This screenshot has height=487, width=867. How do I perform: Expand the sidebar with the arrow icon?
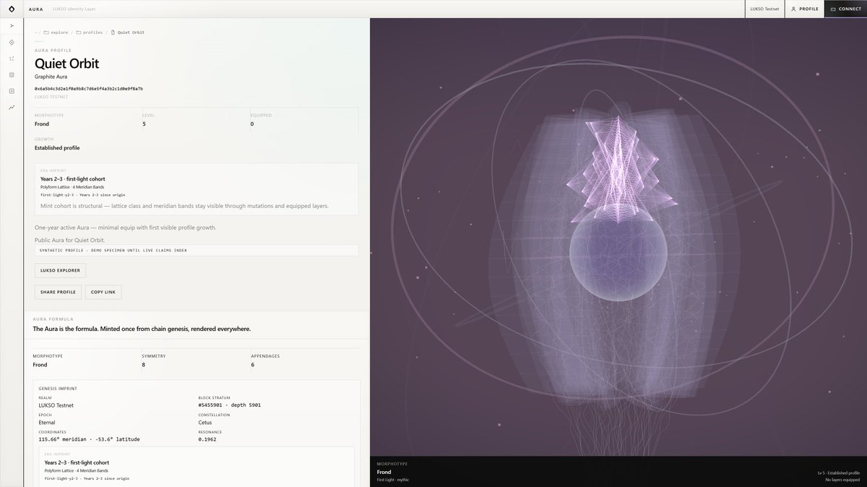[x=12, y=26]
